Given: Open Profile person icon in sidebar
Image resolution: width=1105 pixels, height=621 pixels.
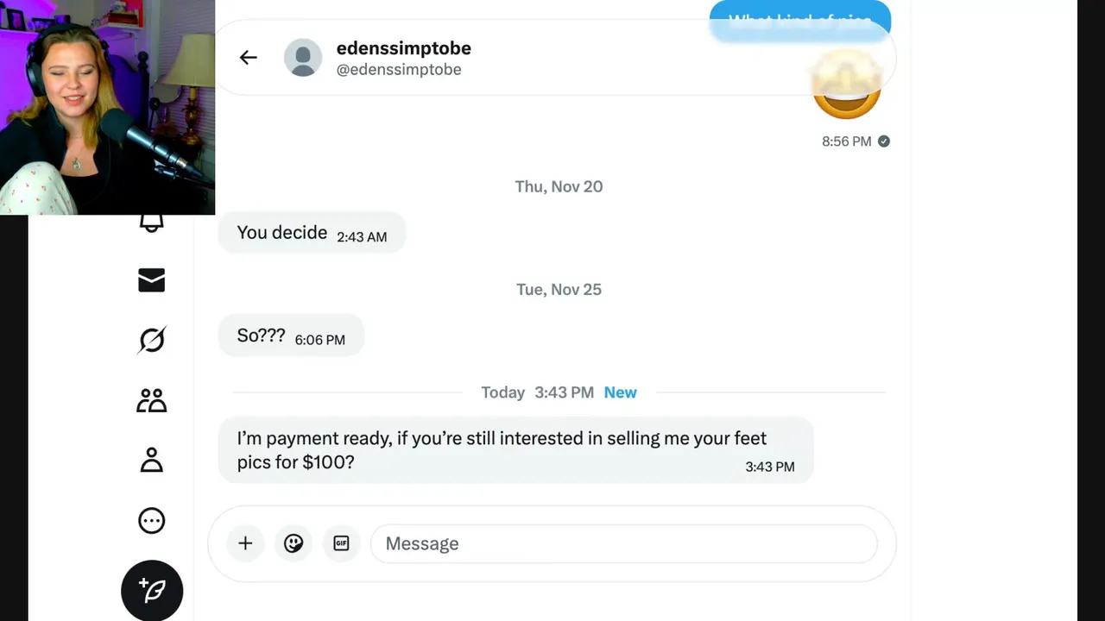Looking at the screenshot, I should 152,460.
